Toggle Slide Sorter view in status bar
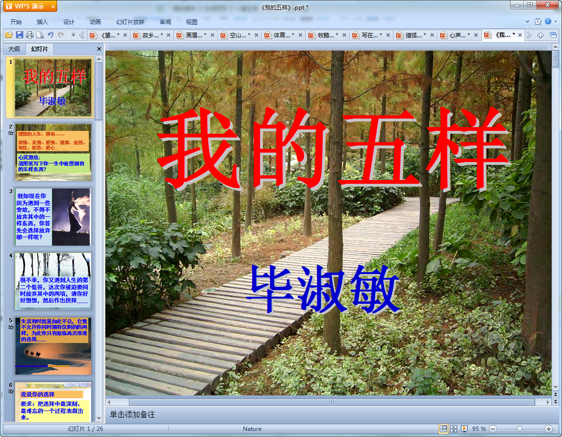The width and height of the screenshot is (562, 437). [453, 429]
